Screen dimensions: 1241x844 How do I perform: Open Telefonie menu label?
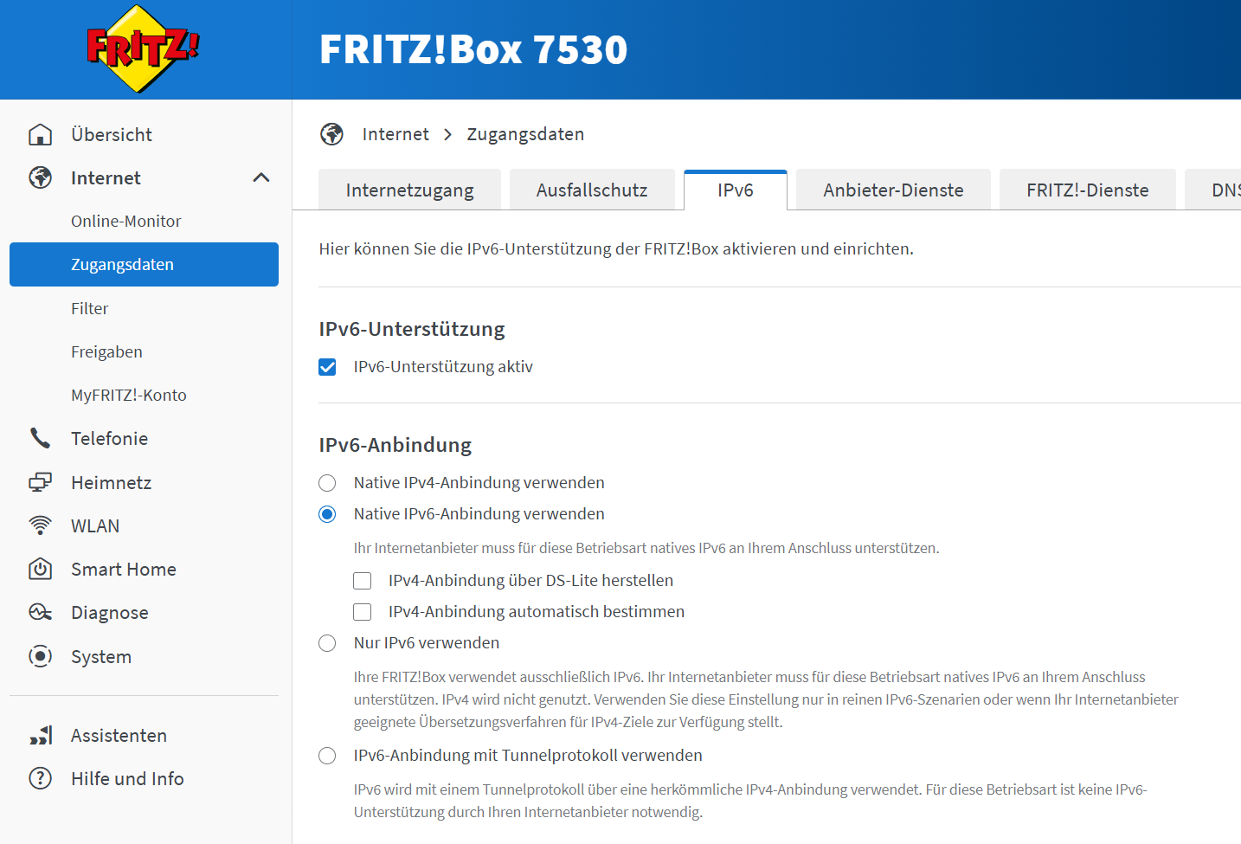(x=110, y=438)
